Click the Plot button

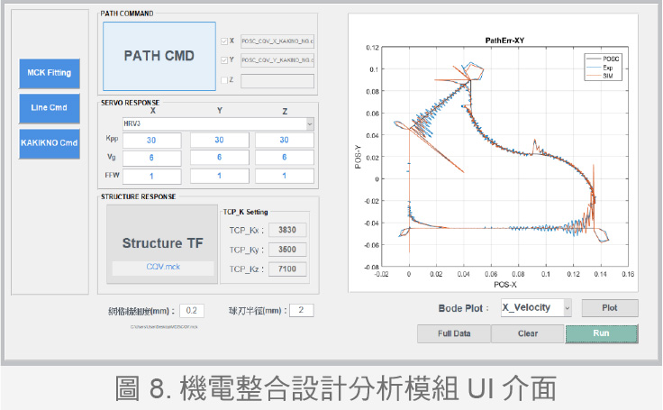[609, 307]
